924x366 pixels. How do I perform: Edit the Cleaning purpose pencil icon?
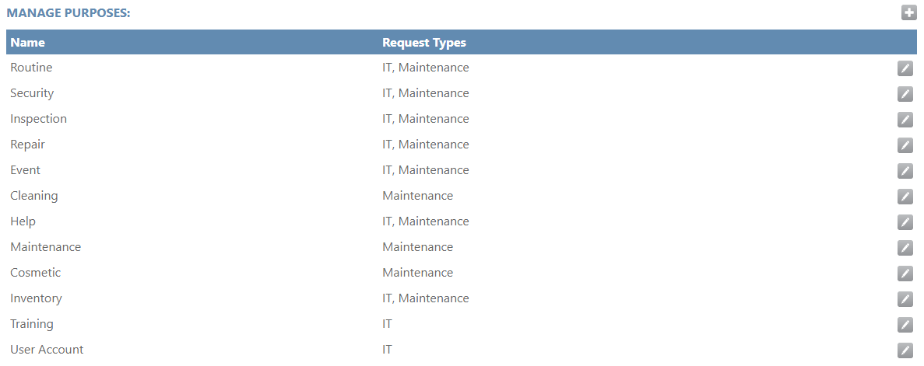[x=905, y=197]
